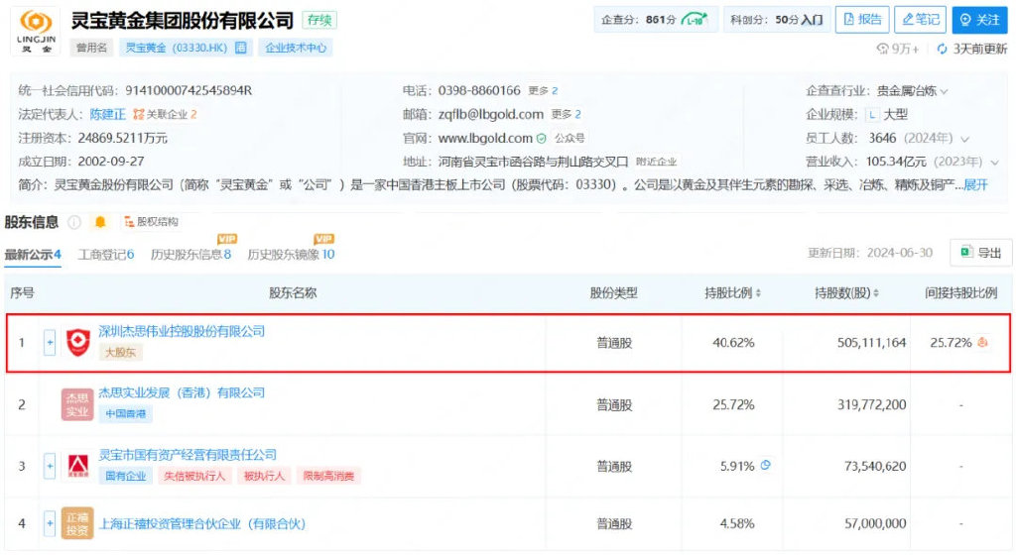
Task: Click the stock icon in 灵宝黄金 (03330.HK) tag
Action: pos(241,48)
